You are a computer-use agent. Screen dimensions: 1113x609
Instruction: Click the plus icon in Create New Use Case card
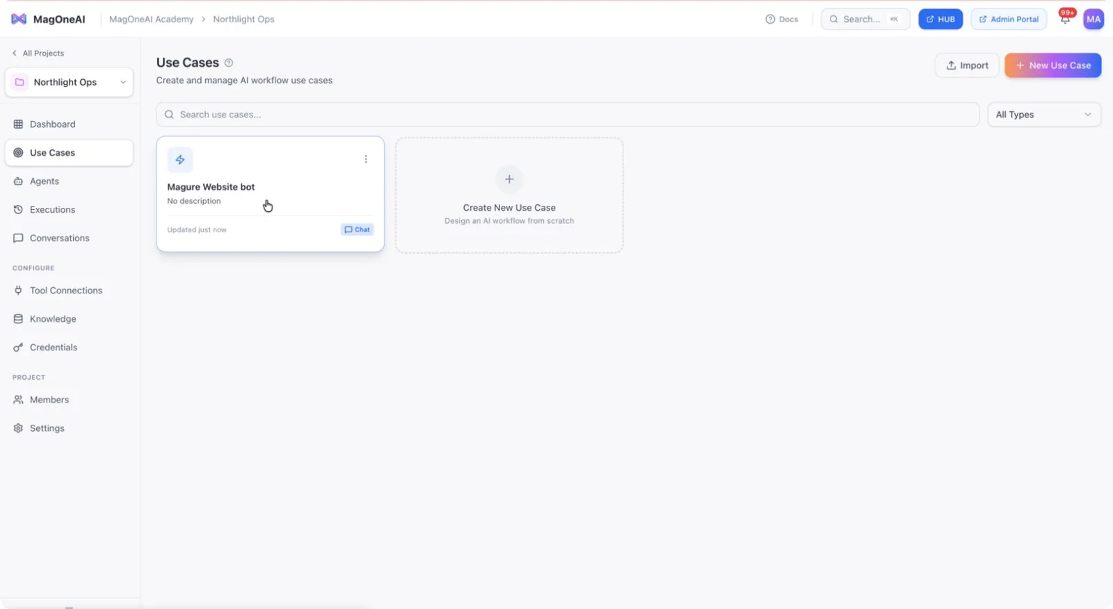(509, 179)
